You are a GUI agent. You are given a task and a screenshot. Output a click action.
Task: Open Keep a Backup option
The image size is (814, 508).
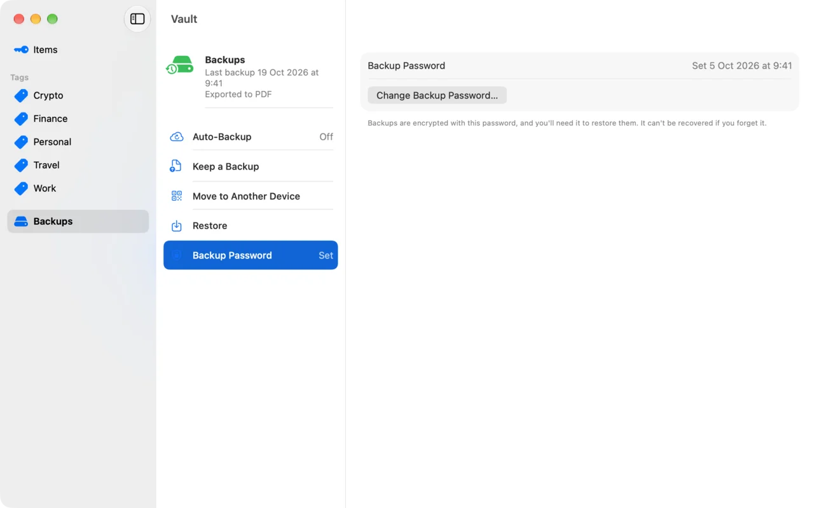tap(251, 166)
